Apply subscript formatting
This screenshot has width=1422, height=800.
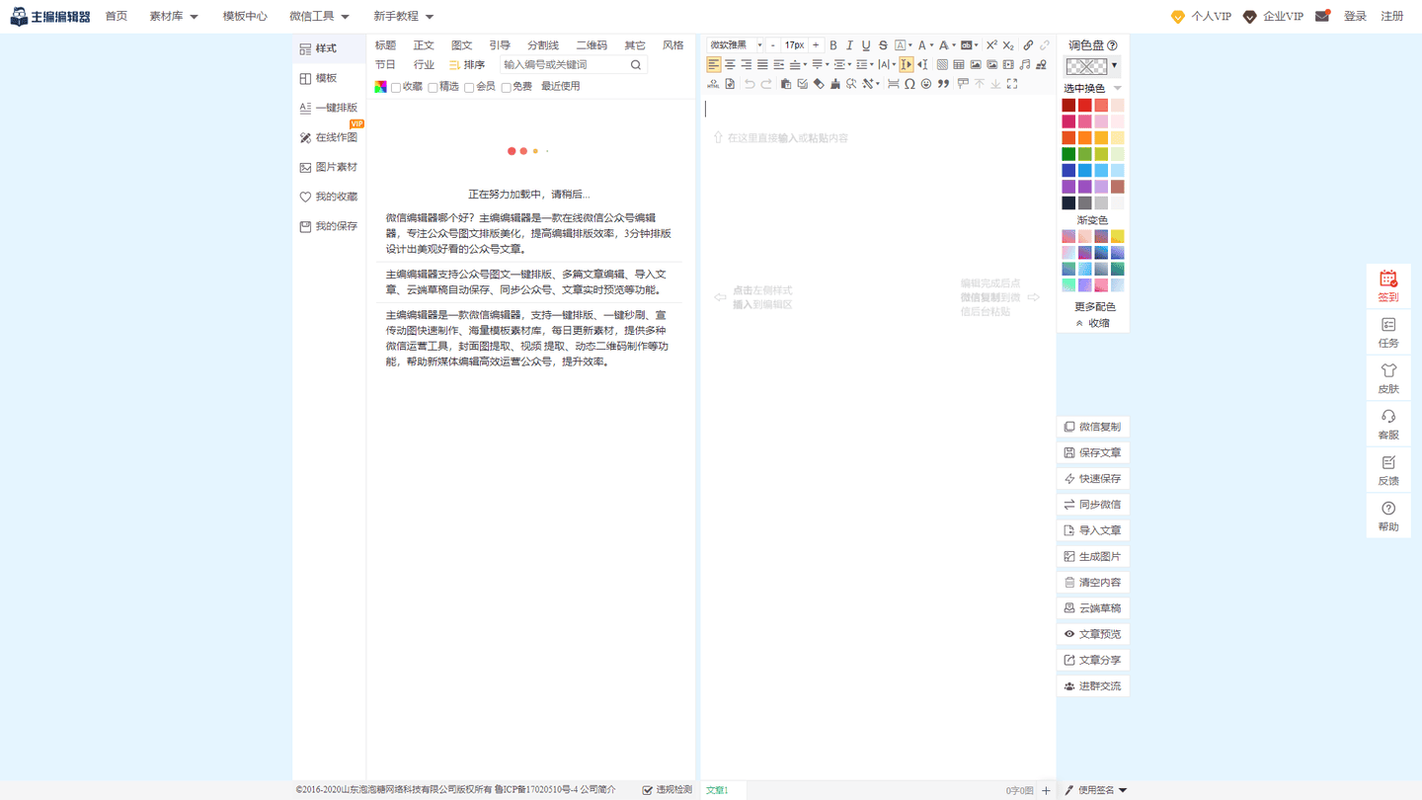1008,45
